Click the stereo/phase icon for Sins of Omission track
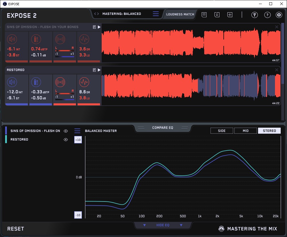Viewport: 287px width, 237px height. pos(60,39)
